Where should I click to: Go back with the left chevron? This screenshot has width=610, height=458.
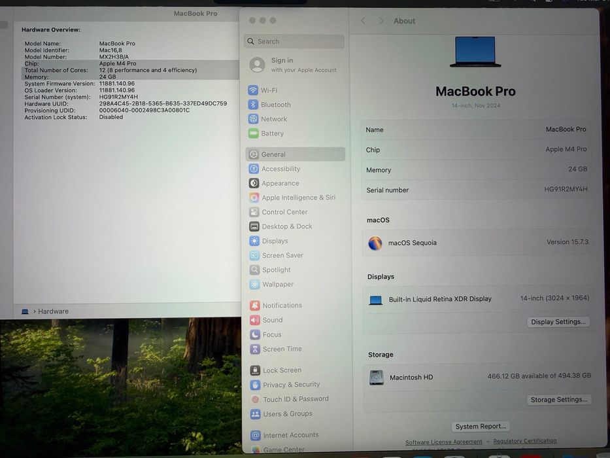click(x=364, y=21)
